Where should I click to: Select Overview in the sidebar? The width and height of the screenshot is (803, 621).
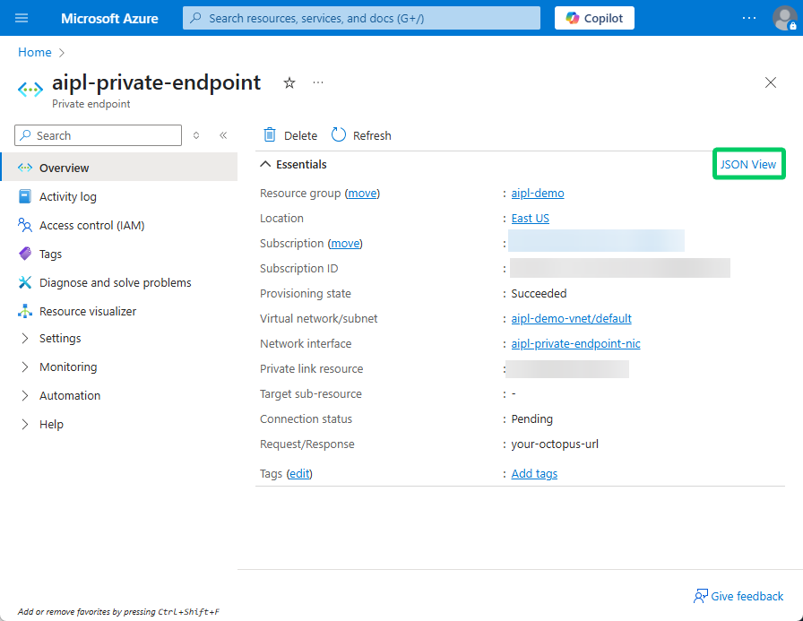tap(120, 168)
